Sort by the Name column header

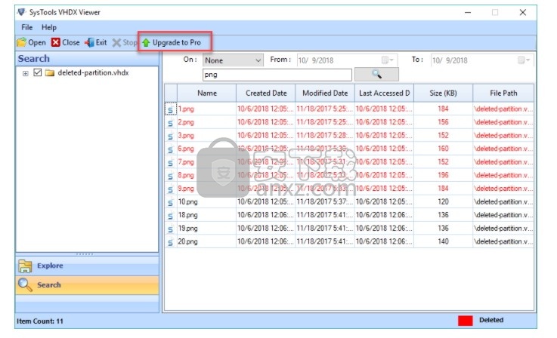(x=207, y=94)
